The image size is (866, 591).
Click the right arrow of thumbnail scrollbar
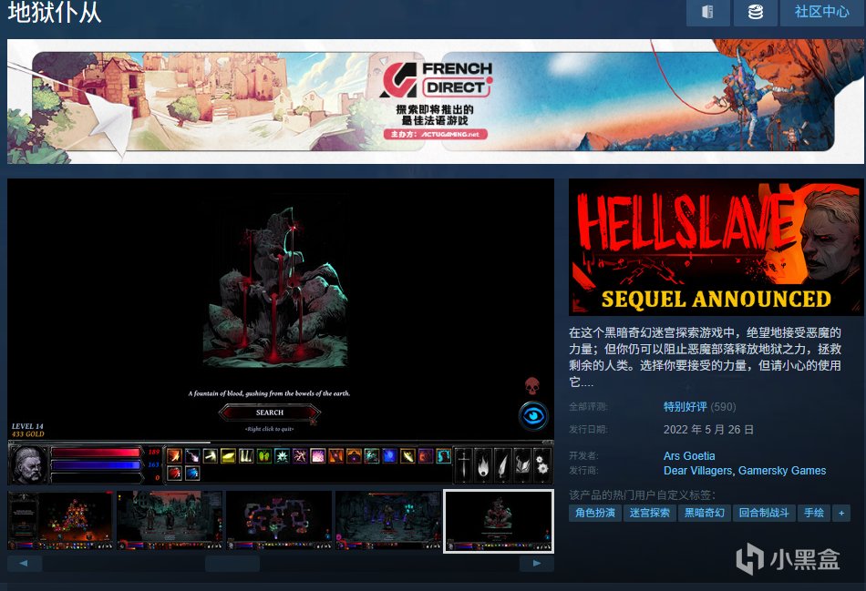coord(537,564)
